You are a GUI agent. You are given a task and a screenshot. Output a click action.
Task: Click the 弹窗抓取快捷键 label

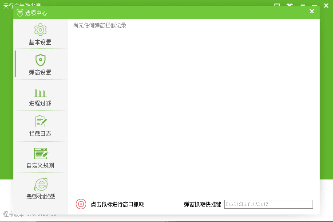[202, 204]
